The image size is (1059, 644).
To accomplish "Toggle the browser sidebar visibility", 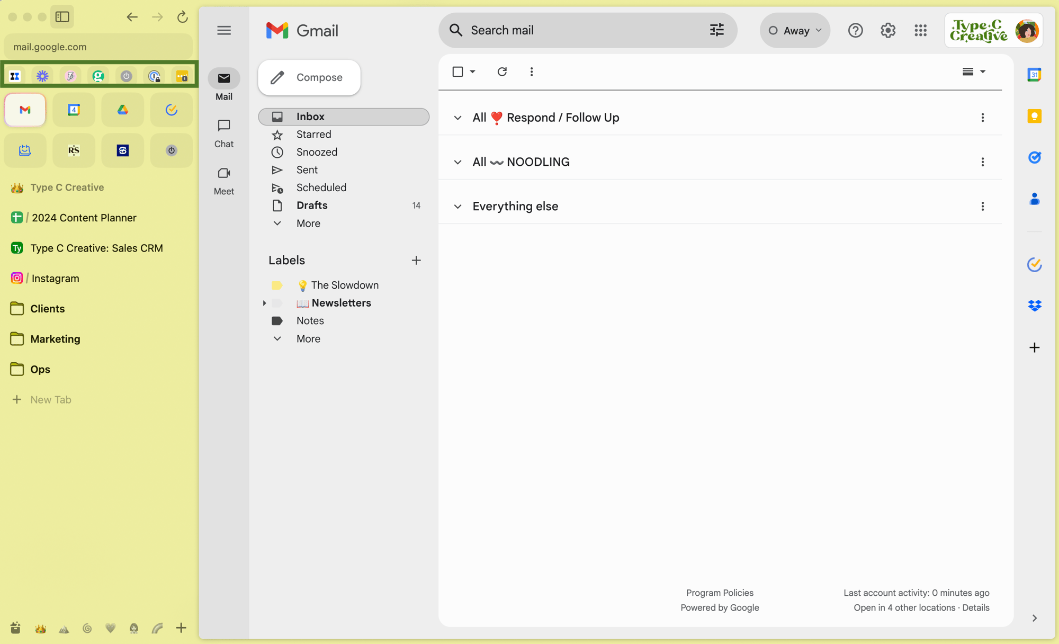I will [x=62, y=17].
